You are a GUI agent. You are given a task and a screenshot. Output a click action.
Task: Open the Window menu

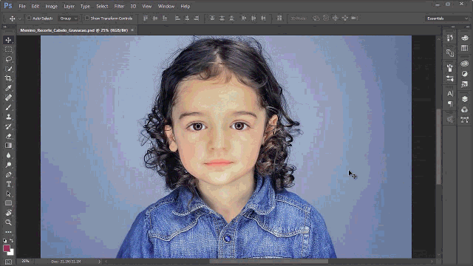click(x=166, y=6)
